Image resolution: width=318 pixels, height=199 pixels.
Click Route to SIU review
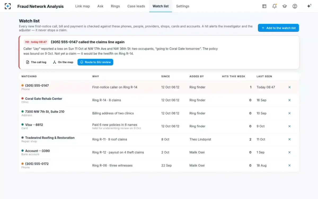point(95,62)
